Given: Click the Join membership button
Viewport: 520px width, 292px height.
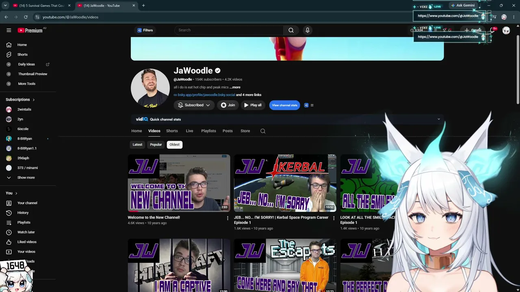Looking at the screenshot, I should coord(227,105).
